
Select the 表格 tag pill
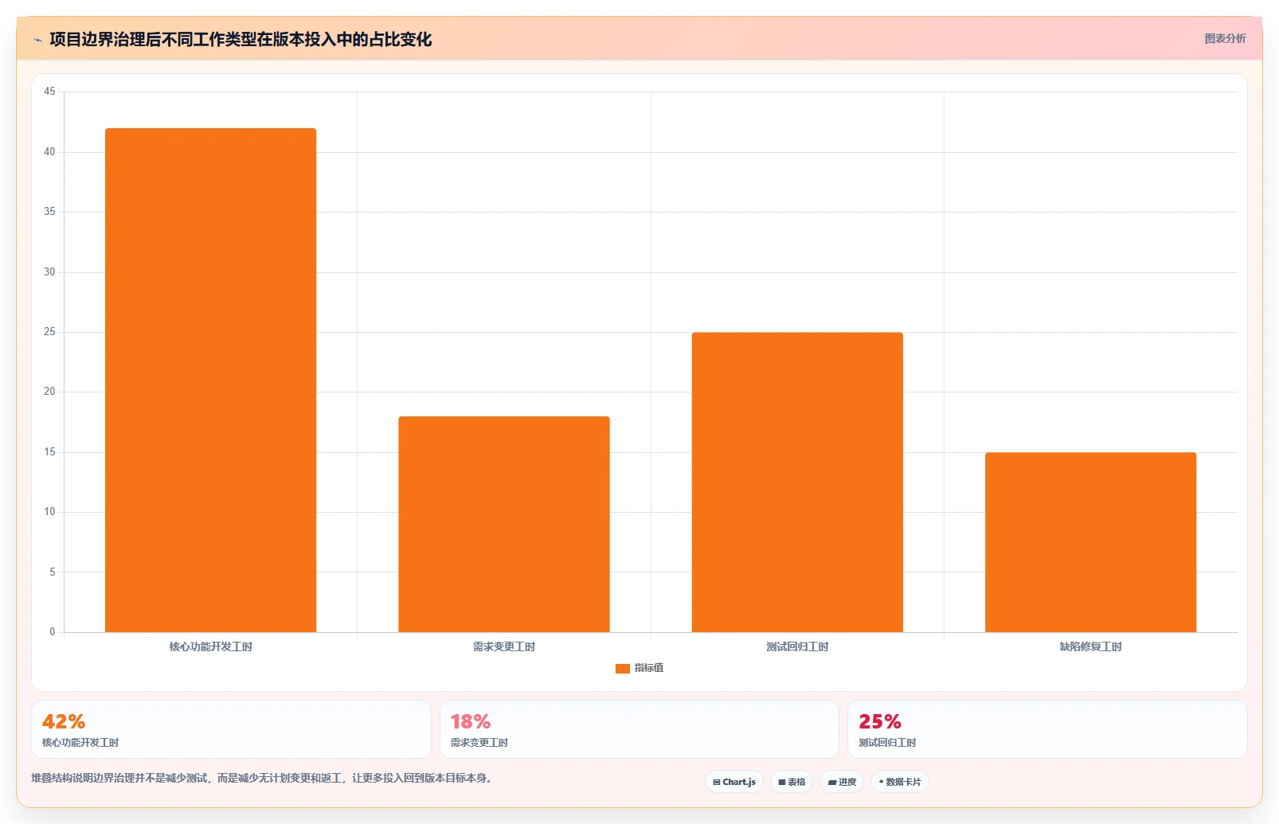click(792, 782)
